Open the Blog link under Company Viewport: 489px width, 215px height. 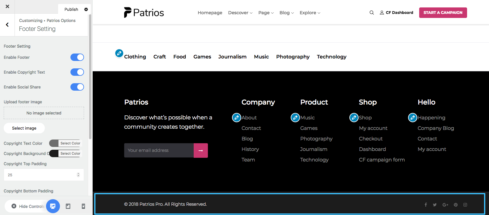(x=247, y=139)
